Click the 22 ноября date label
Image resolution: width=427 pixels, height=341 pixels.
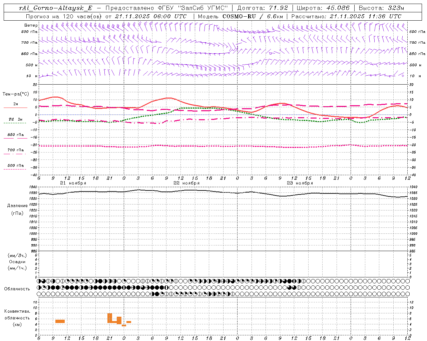point(186,183)
